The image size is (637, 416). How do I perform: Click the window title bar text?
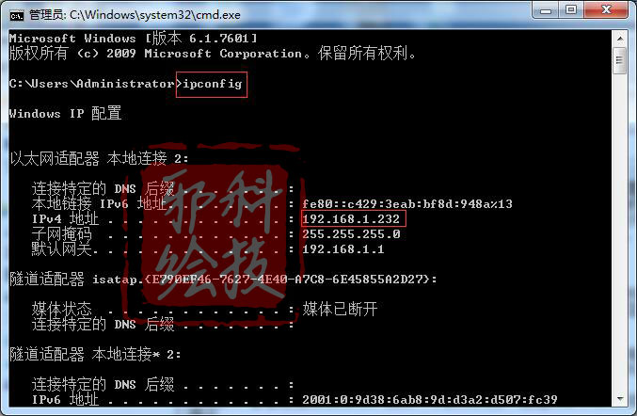click(135, 15)
